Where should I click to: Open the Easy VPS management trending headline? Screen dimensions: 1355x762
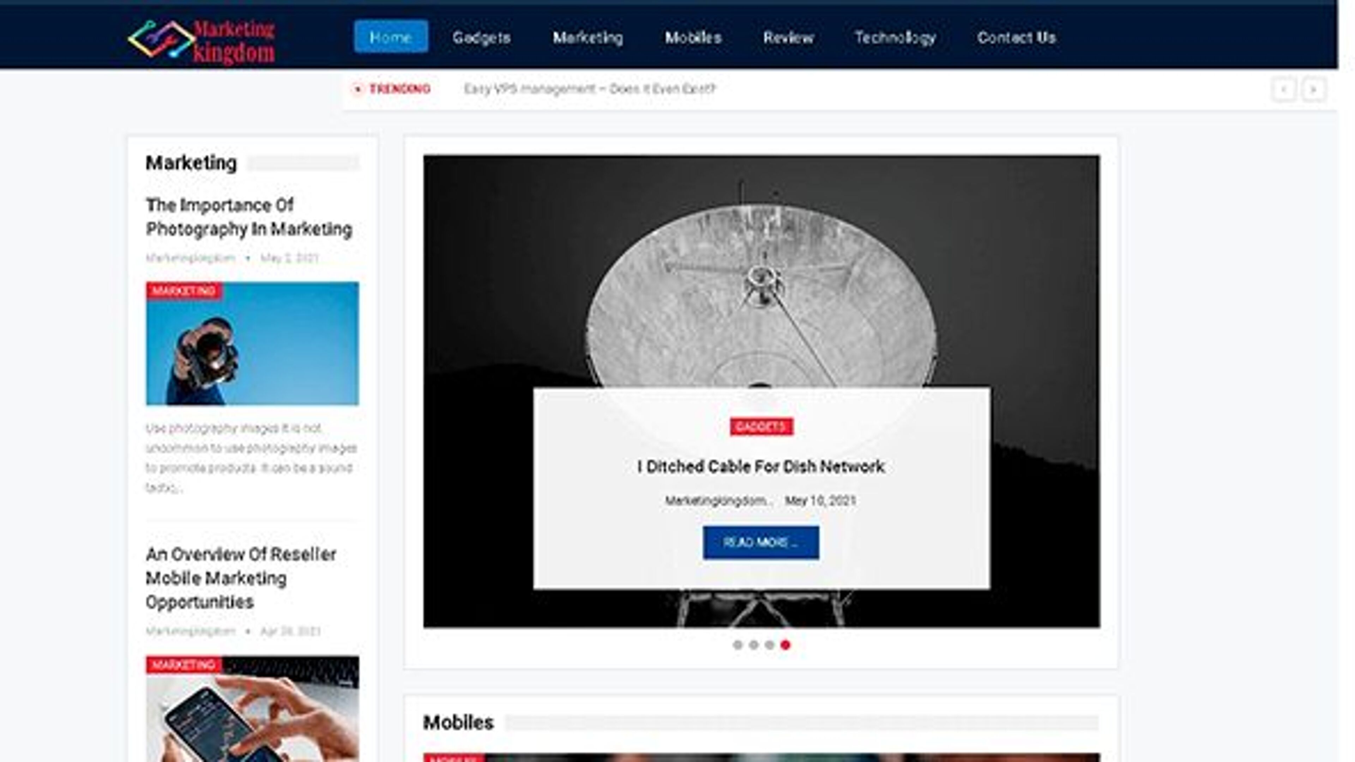[589, 89]
